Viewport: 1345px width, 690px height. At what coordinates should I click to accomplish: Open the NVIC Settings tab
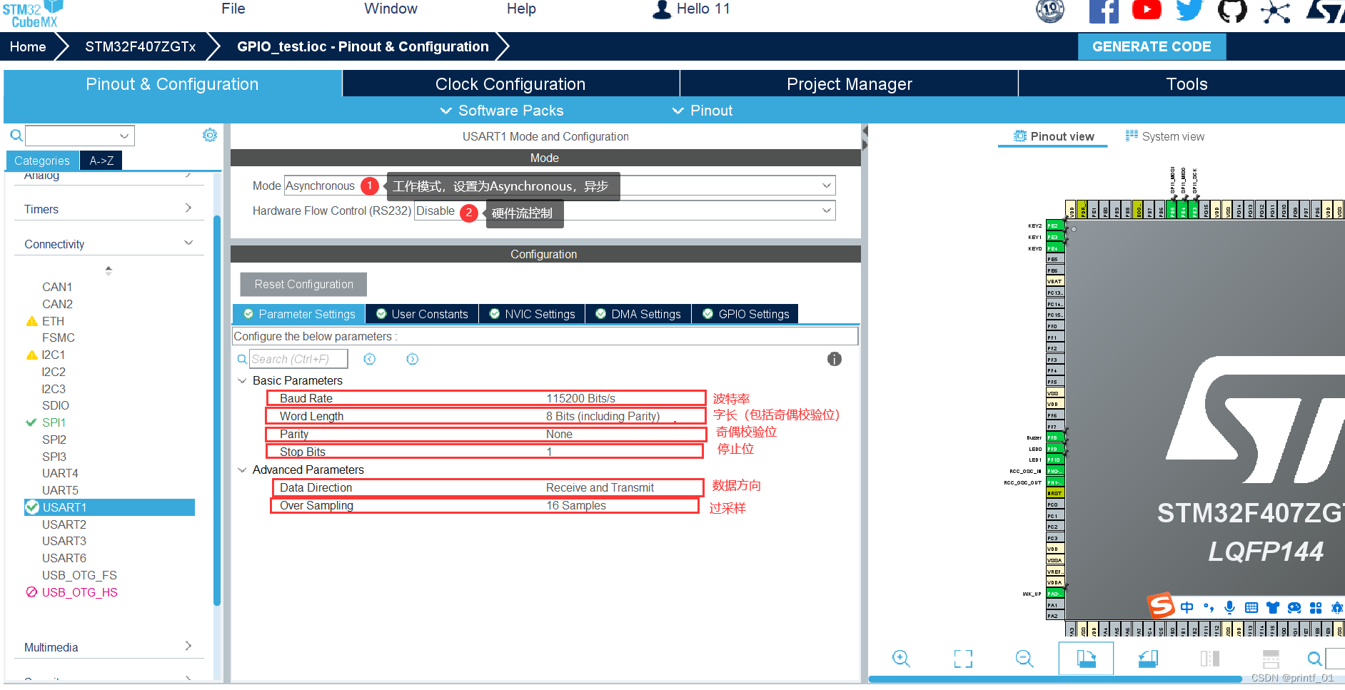[532, 314]
